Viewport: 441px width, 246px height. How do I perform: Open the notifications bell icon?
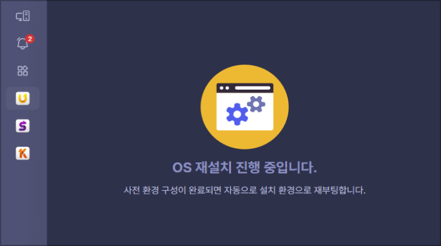(22, 43)
